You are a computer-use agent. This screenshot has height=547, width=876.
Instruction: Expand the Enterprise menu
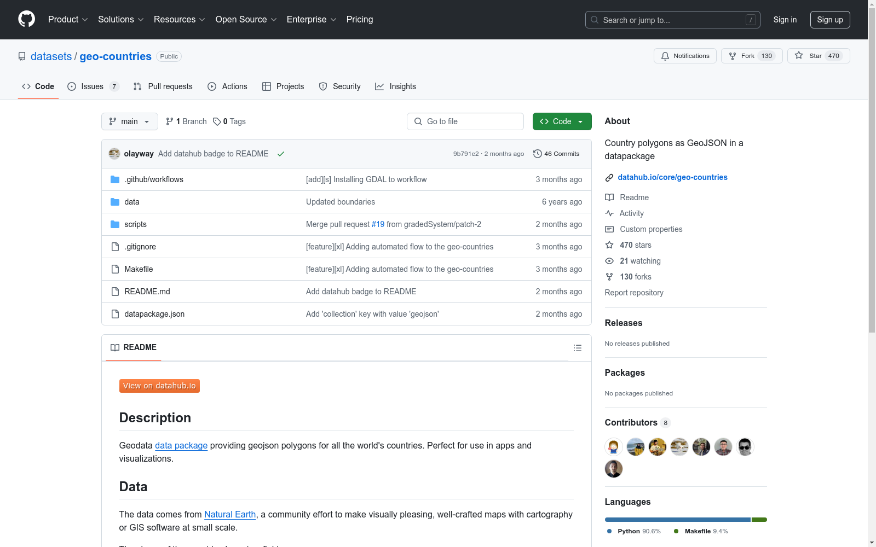pyautogui.click(x=312, y=20)
